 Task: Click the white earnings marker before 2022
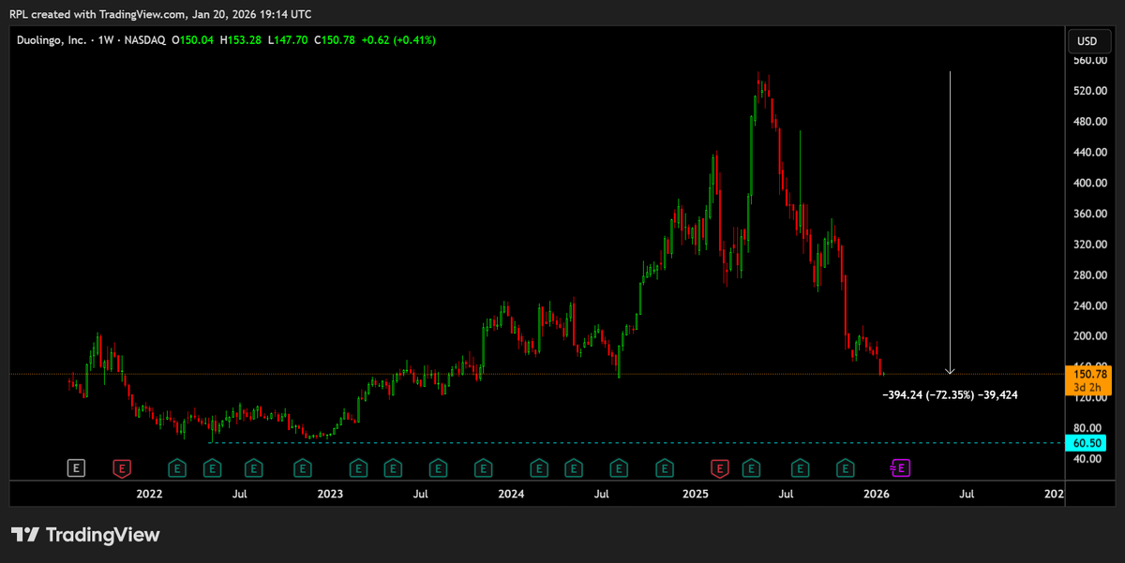tap(76, 467)
